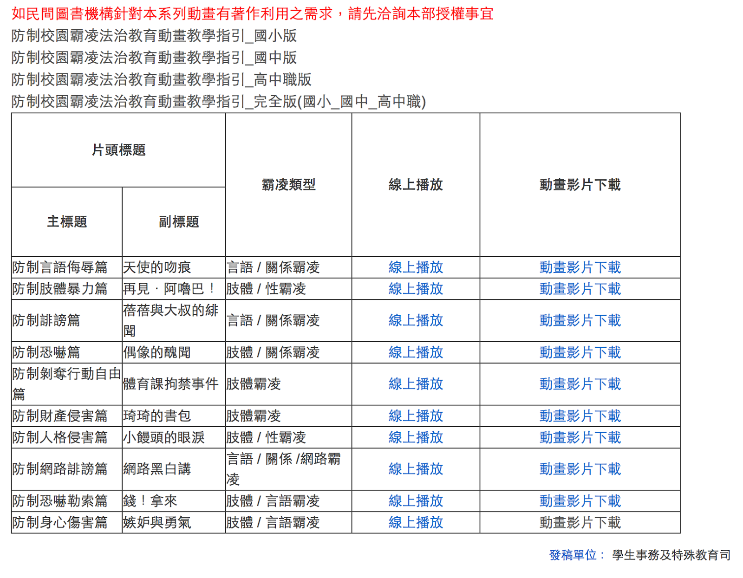Click 動畫影片下載 link for 防制肢體暴力篇
743x578 pixels.
coord(580,289)
